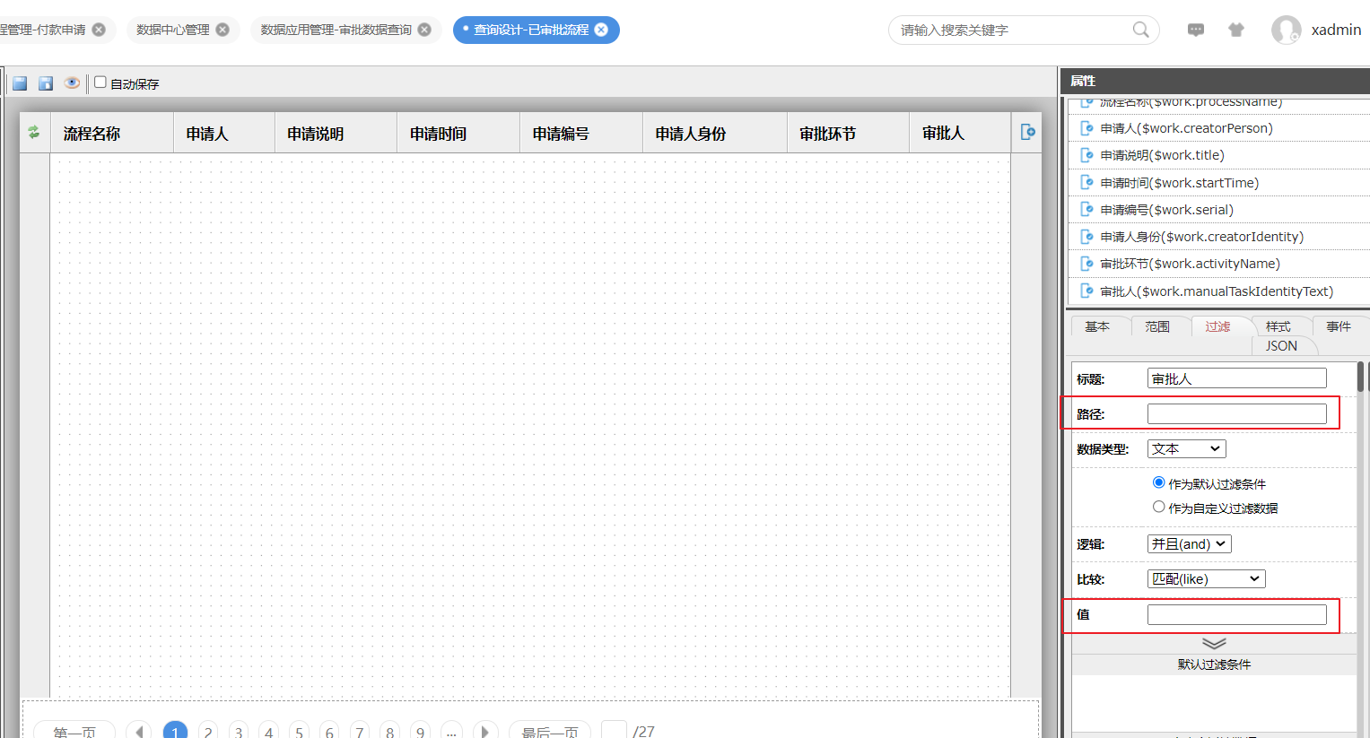Click the search magnifier icon
1370x738 pixels.
[x=1140, y=30]
